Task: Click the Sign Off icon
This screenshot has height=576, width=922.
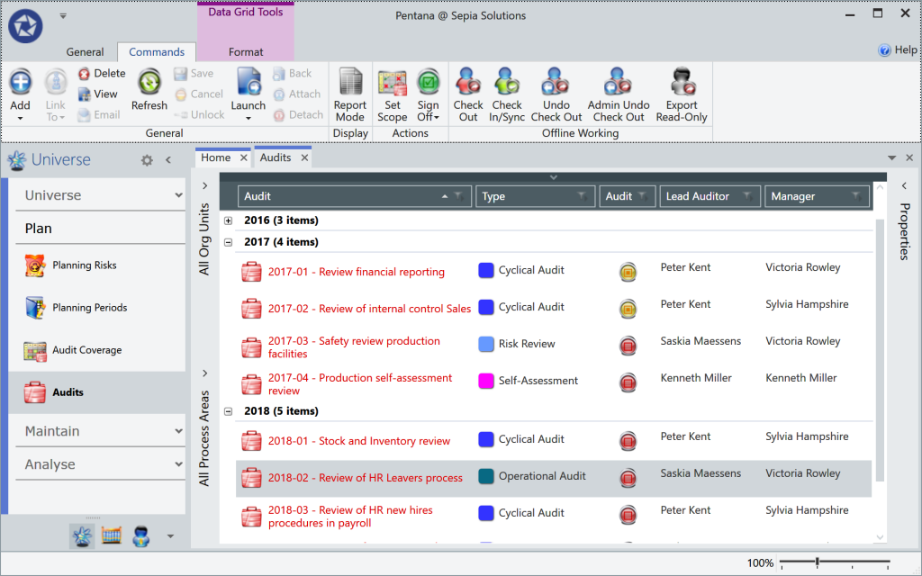Action: [x=428, y=84]
